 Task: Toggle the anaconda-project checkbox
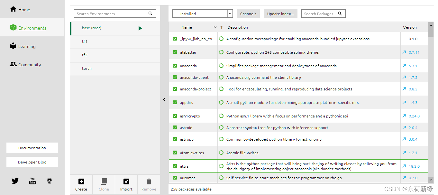[x=175, y=89]
